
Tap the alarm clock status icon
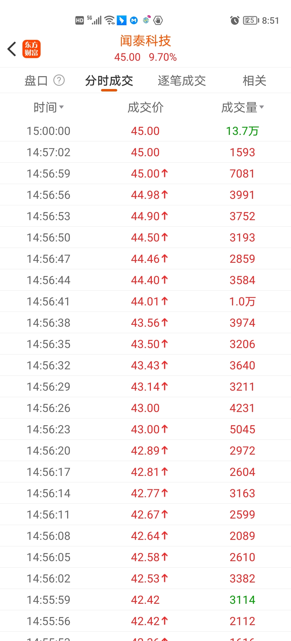pos(235,21)
